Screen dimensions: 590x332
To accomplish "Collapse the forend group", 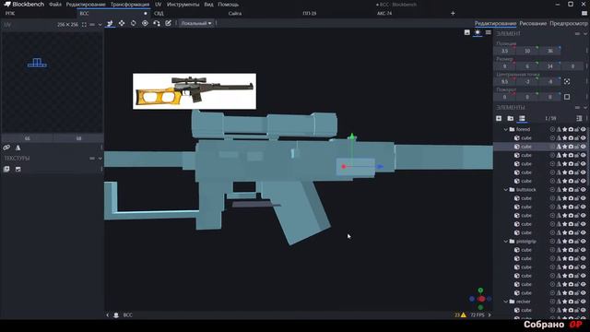I will pyautogui.click(x=506, y=129).
